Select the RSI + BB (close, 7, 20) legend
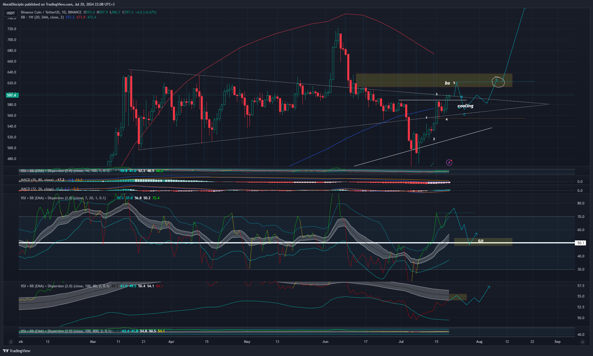The width and height of the screenshot is (593, 356). pyautogui.click(x=63, y=198)
